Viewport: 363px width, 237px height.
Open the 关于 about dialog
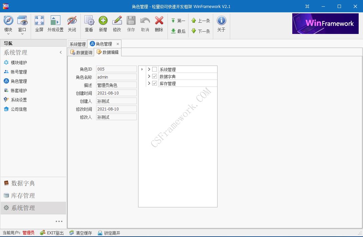coord(222,24)
